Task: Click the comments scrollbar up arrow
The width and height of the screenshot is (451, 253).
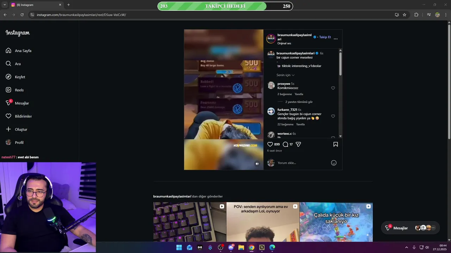Action: 340,50
